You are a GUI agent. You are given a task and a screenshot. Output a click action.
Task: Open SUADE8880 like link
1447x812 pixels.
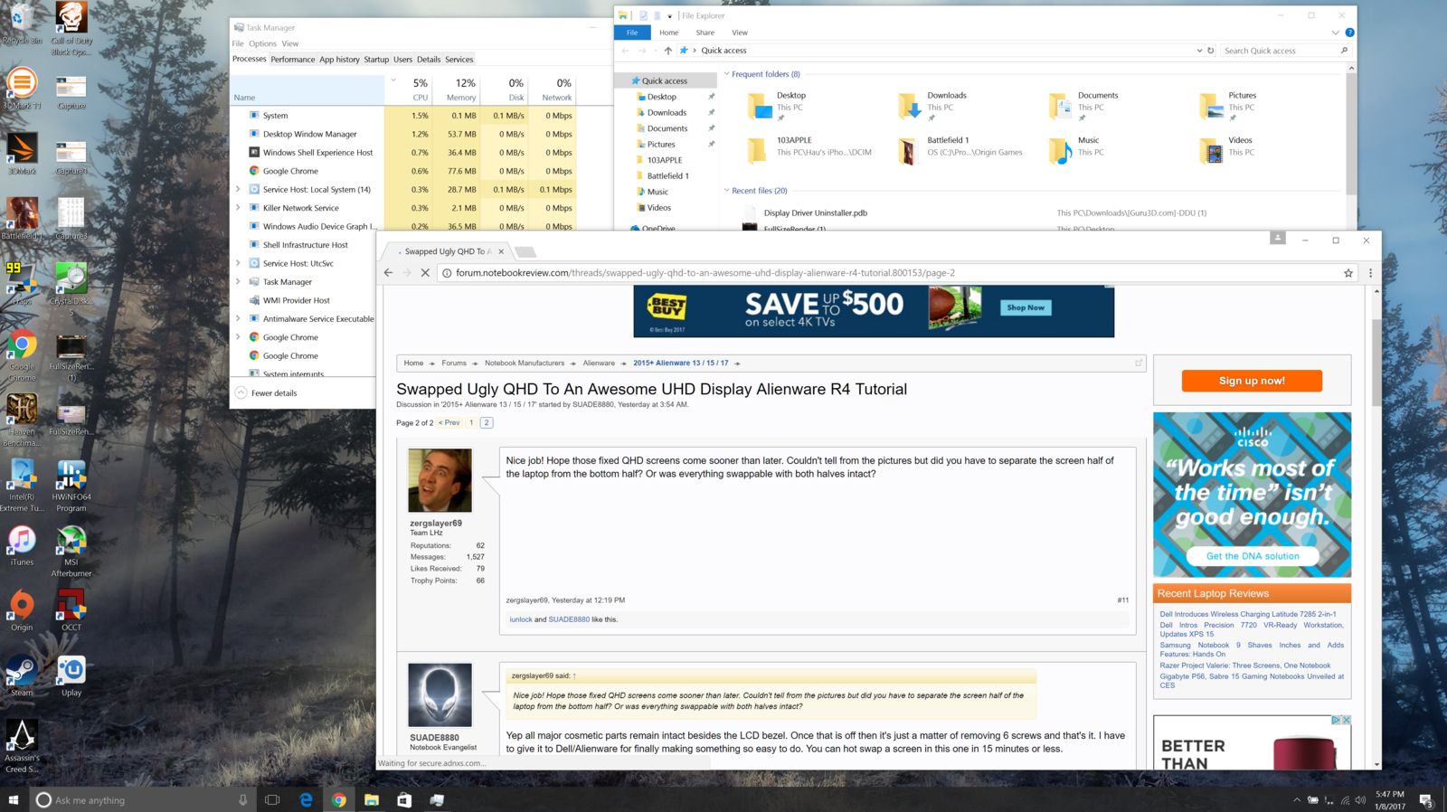[569, 619]
